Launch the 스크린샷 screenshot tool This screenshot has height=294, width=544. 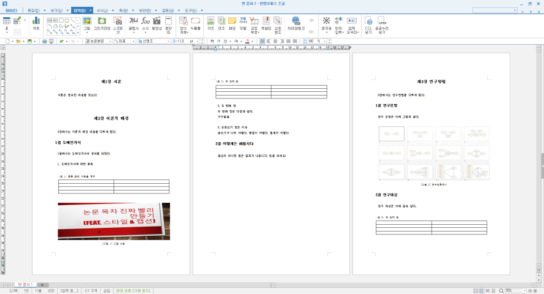(x=118, y=25)
